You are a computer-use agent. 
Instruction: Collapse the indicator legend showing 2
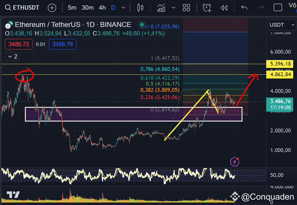(13, 57)
